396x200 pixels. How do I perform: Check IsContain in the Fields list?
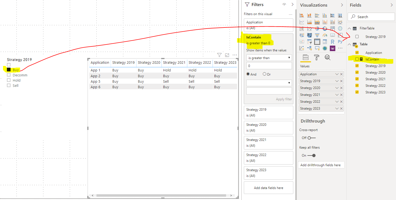pyautogui.click(x=357, y=59)
